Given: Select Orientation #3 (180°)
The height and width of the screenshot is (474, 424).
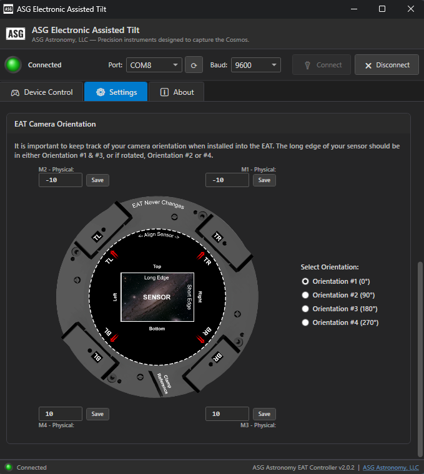Looking at the screenshot, I should [x=305, y=309].
